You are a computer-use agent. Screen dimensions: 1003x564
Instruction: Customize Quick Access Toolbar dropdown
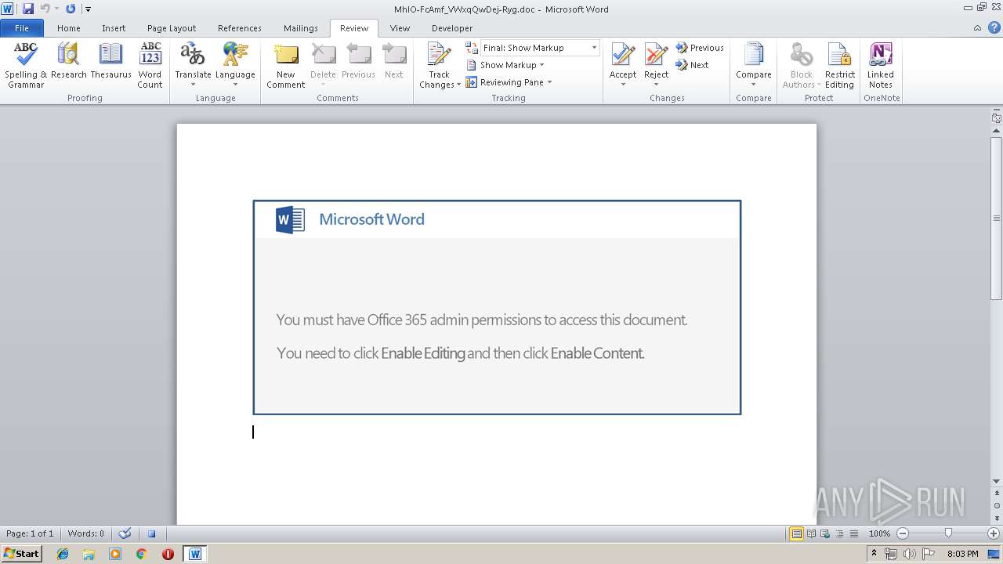click(x=89, y=9)
